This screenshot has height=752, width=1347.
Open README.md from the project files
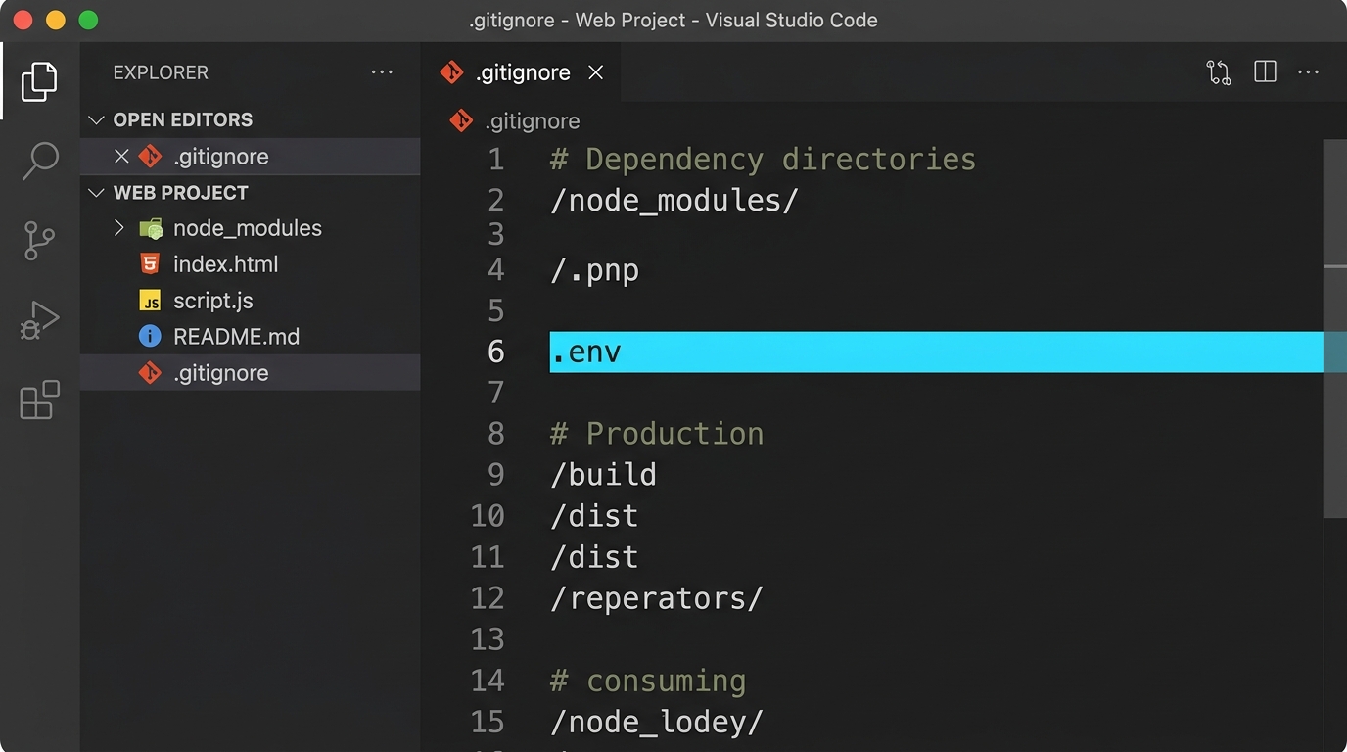click(236, 337)
